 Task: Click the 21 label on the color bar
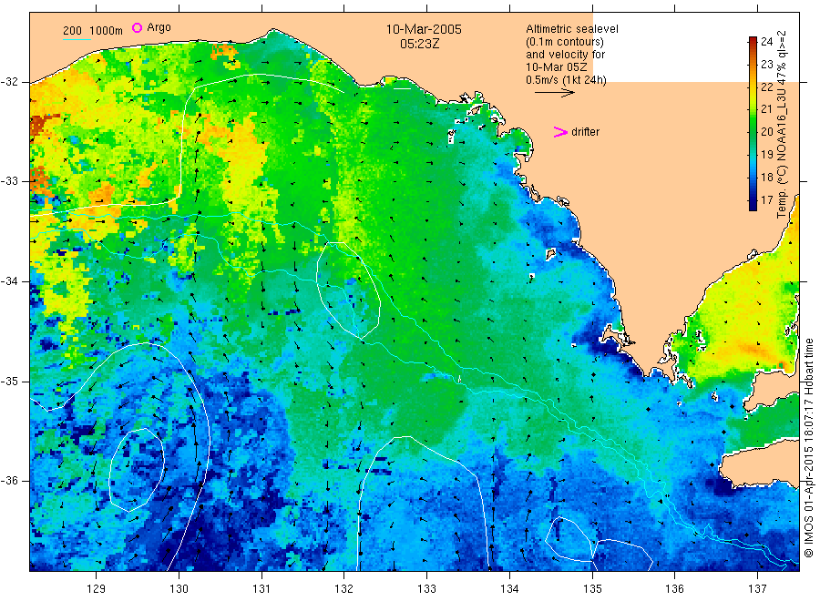click(x=766, y=108)
